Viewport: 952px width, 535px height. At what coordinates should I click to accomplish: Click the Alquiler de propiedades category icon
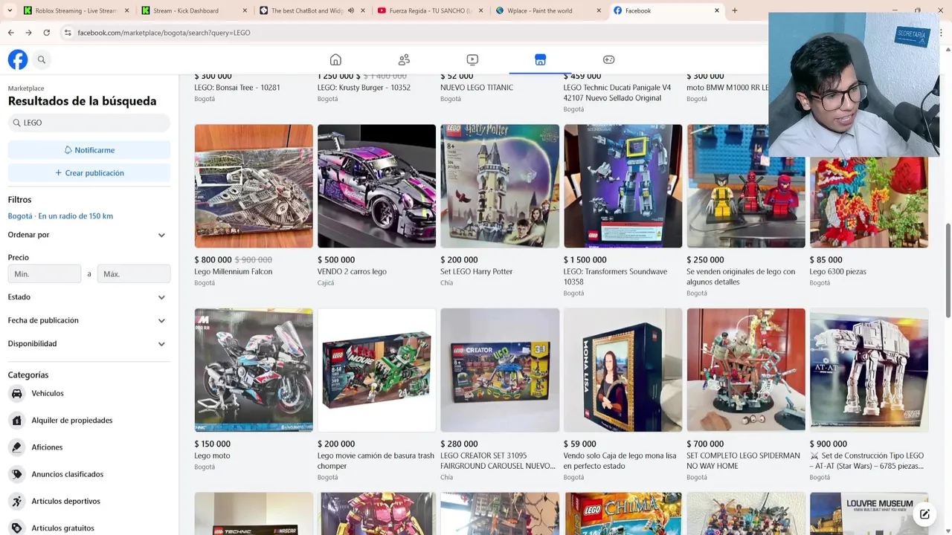pyautogui.click(x=16, y=421)
